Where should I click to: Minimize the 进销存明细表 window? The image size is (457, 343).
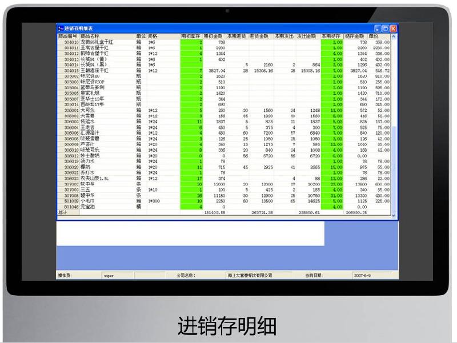pyautogui.click(x=378, y=28)
